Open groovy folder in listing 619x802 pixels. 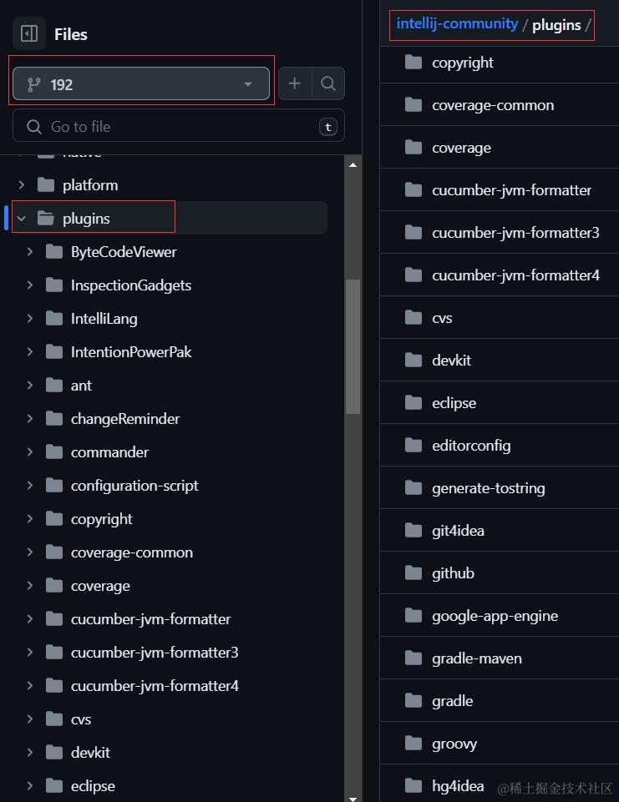(x=454, y=744)
